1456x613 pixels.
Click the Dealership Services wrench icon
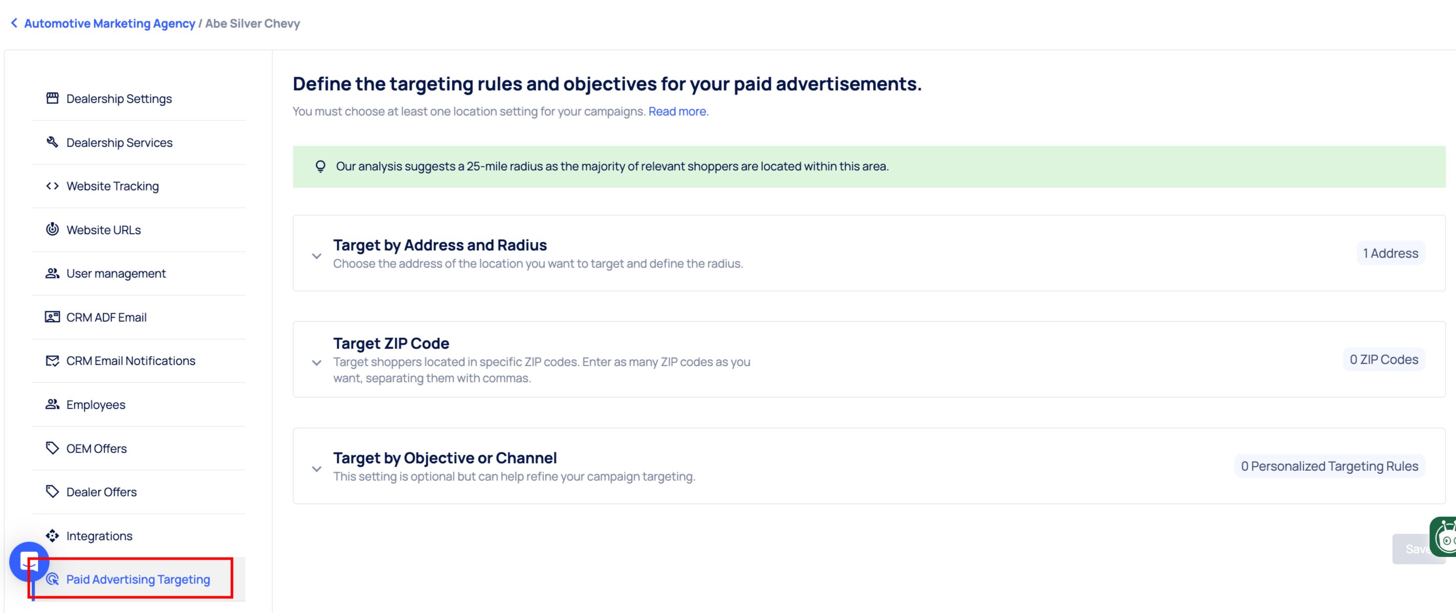(x=52, y=142)
